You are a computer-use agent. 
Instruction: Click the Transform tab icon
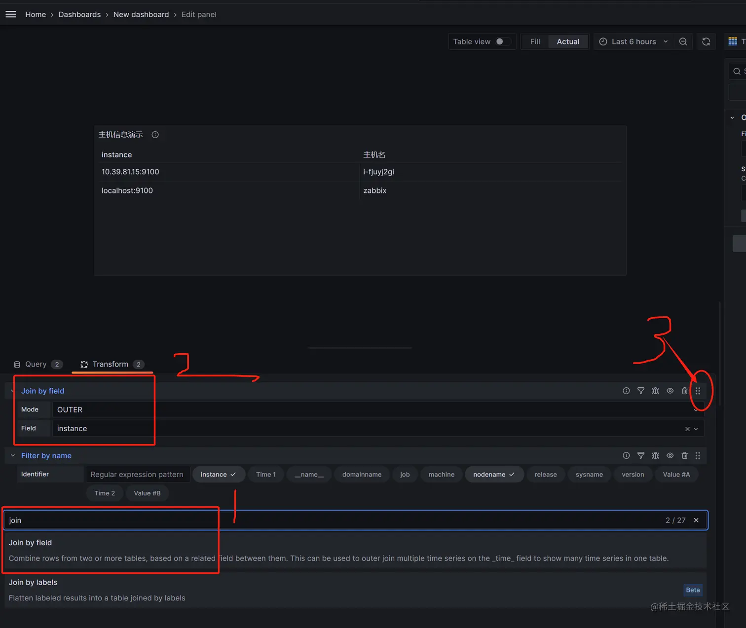point(84,364)
